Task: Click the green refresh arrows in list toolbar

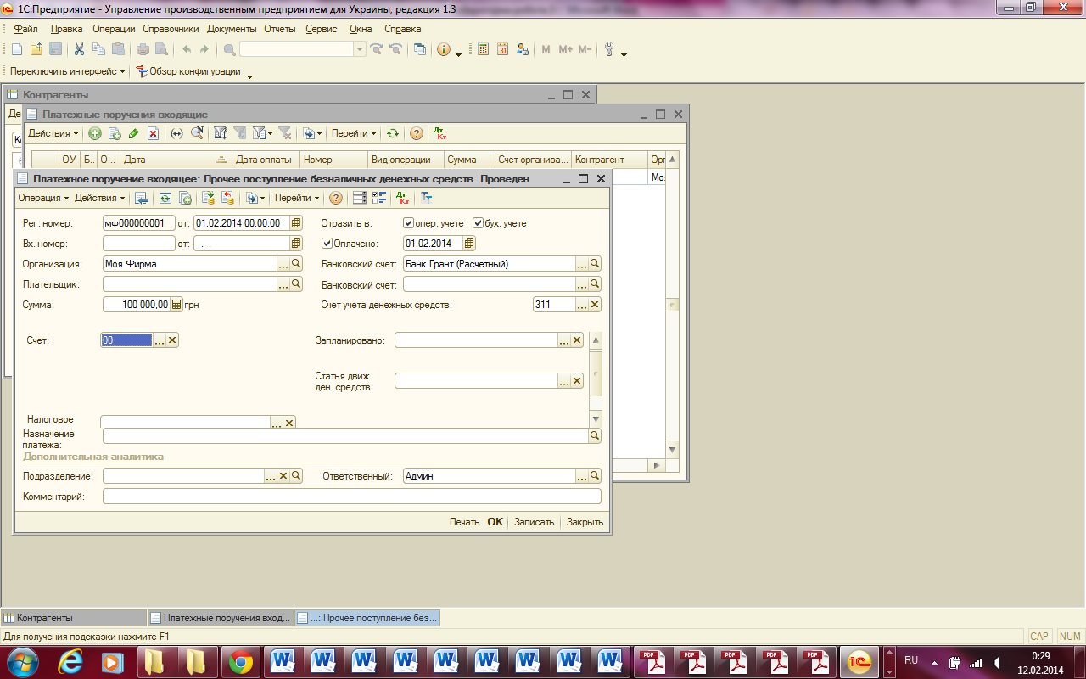Action: tap(392, 133)
